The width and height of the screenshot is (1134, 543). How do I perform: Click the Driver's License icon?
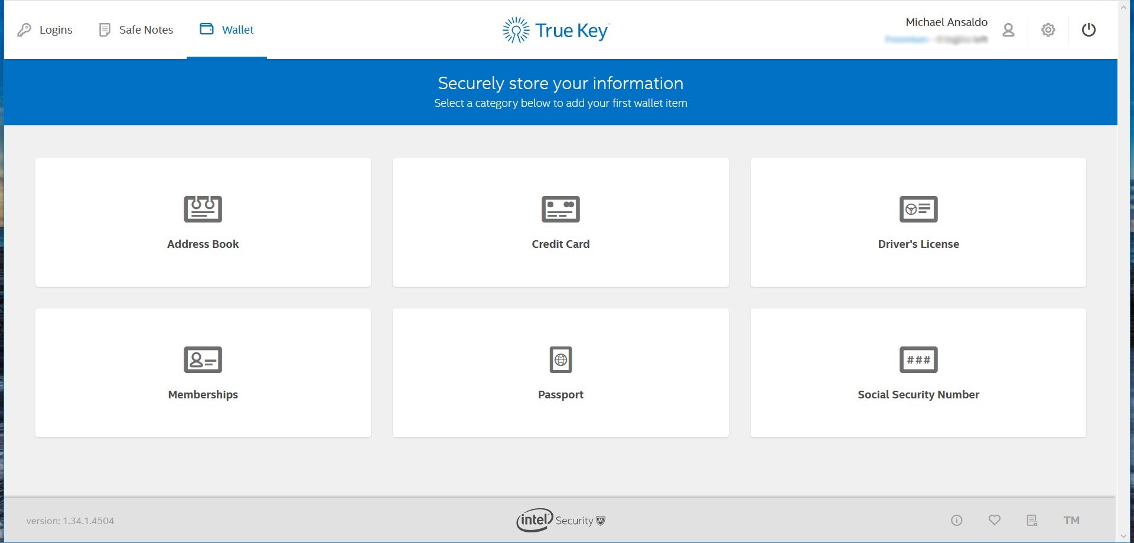click(x=918, y=209)
